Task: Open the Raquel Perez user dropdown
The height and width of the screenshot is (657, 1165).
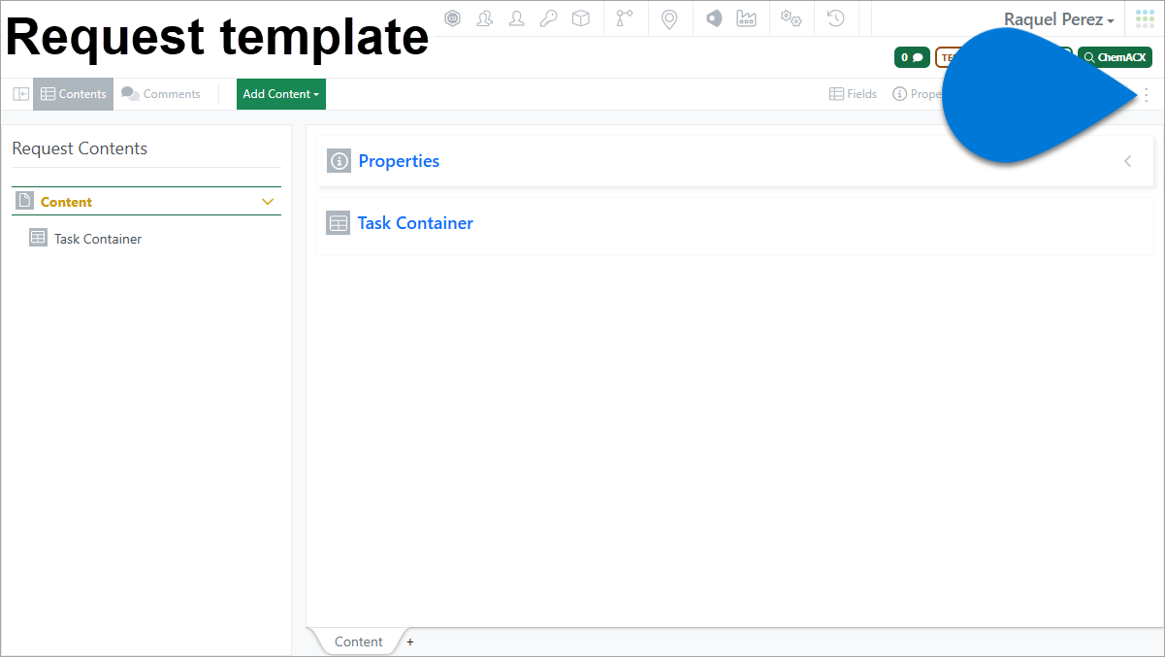Action: [1058, 19]
